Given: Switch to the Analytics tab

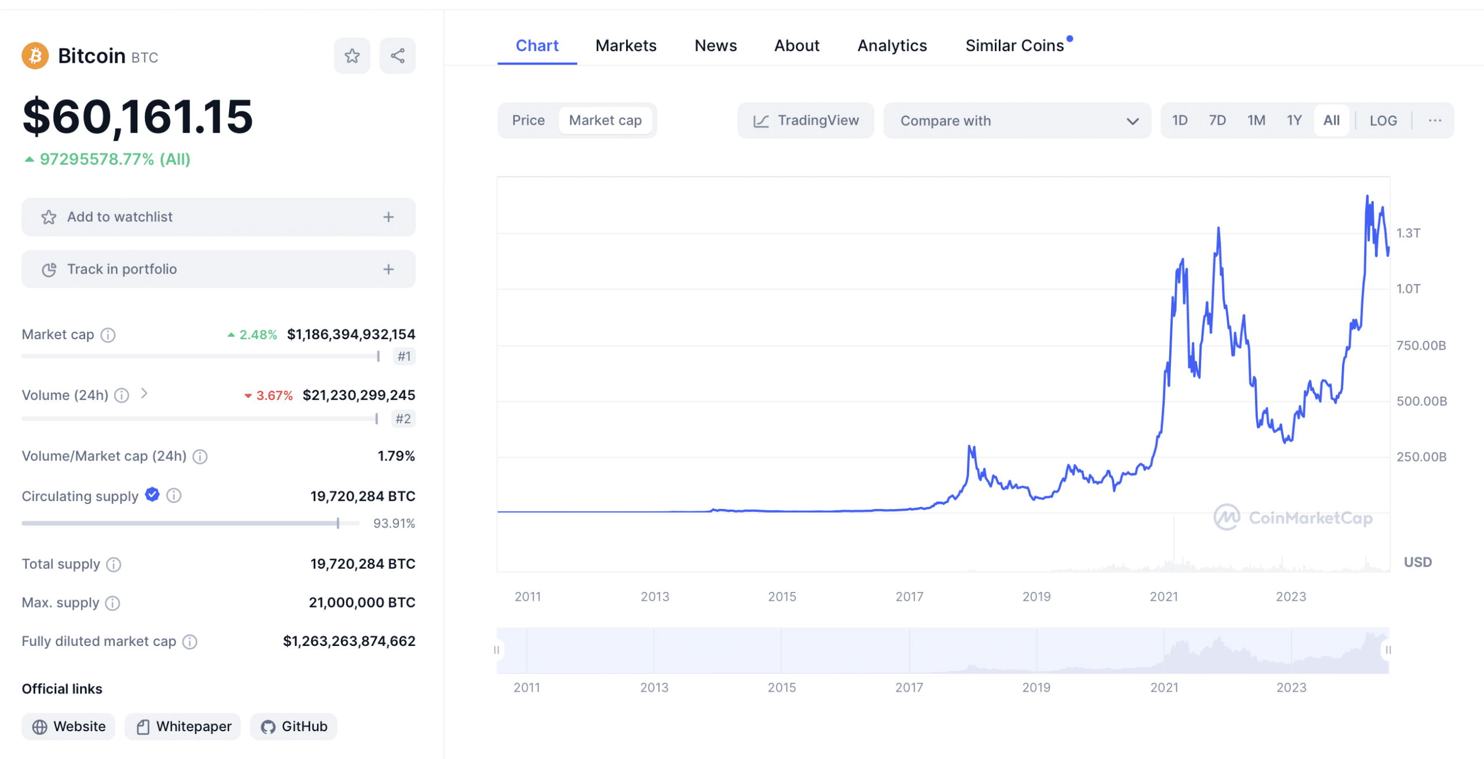Looking at the screenshot, I should 890,45.
